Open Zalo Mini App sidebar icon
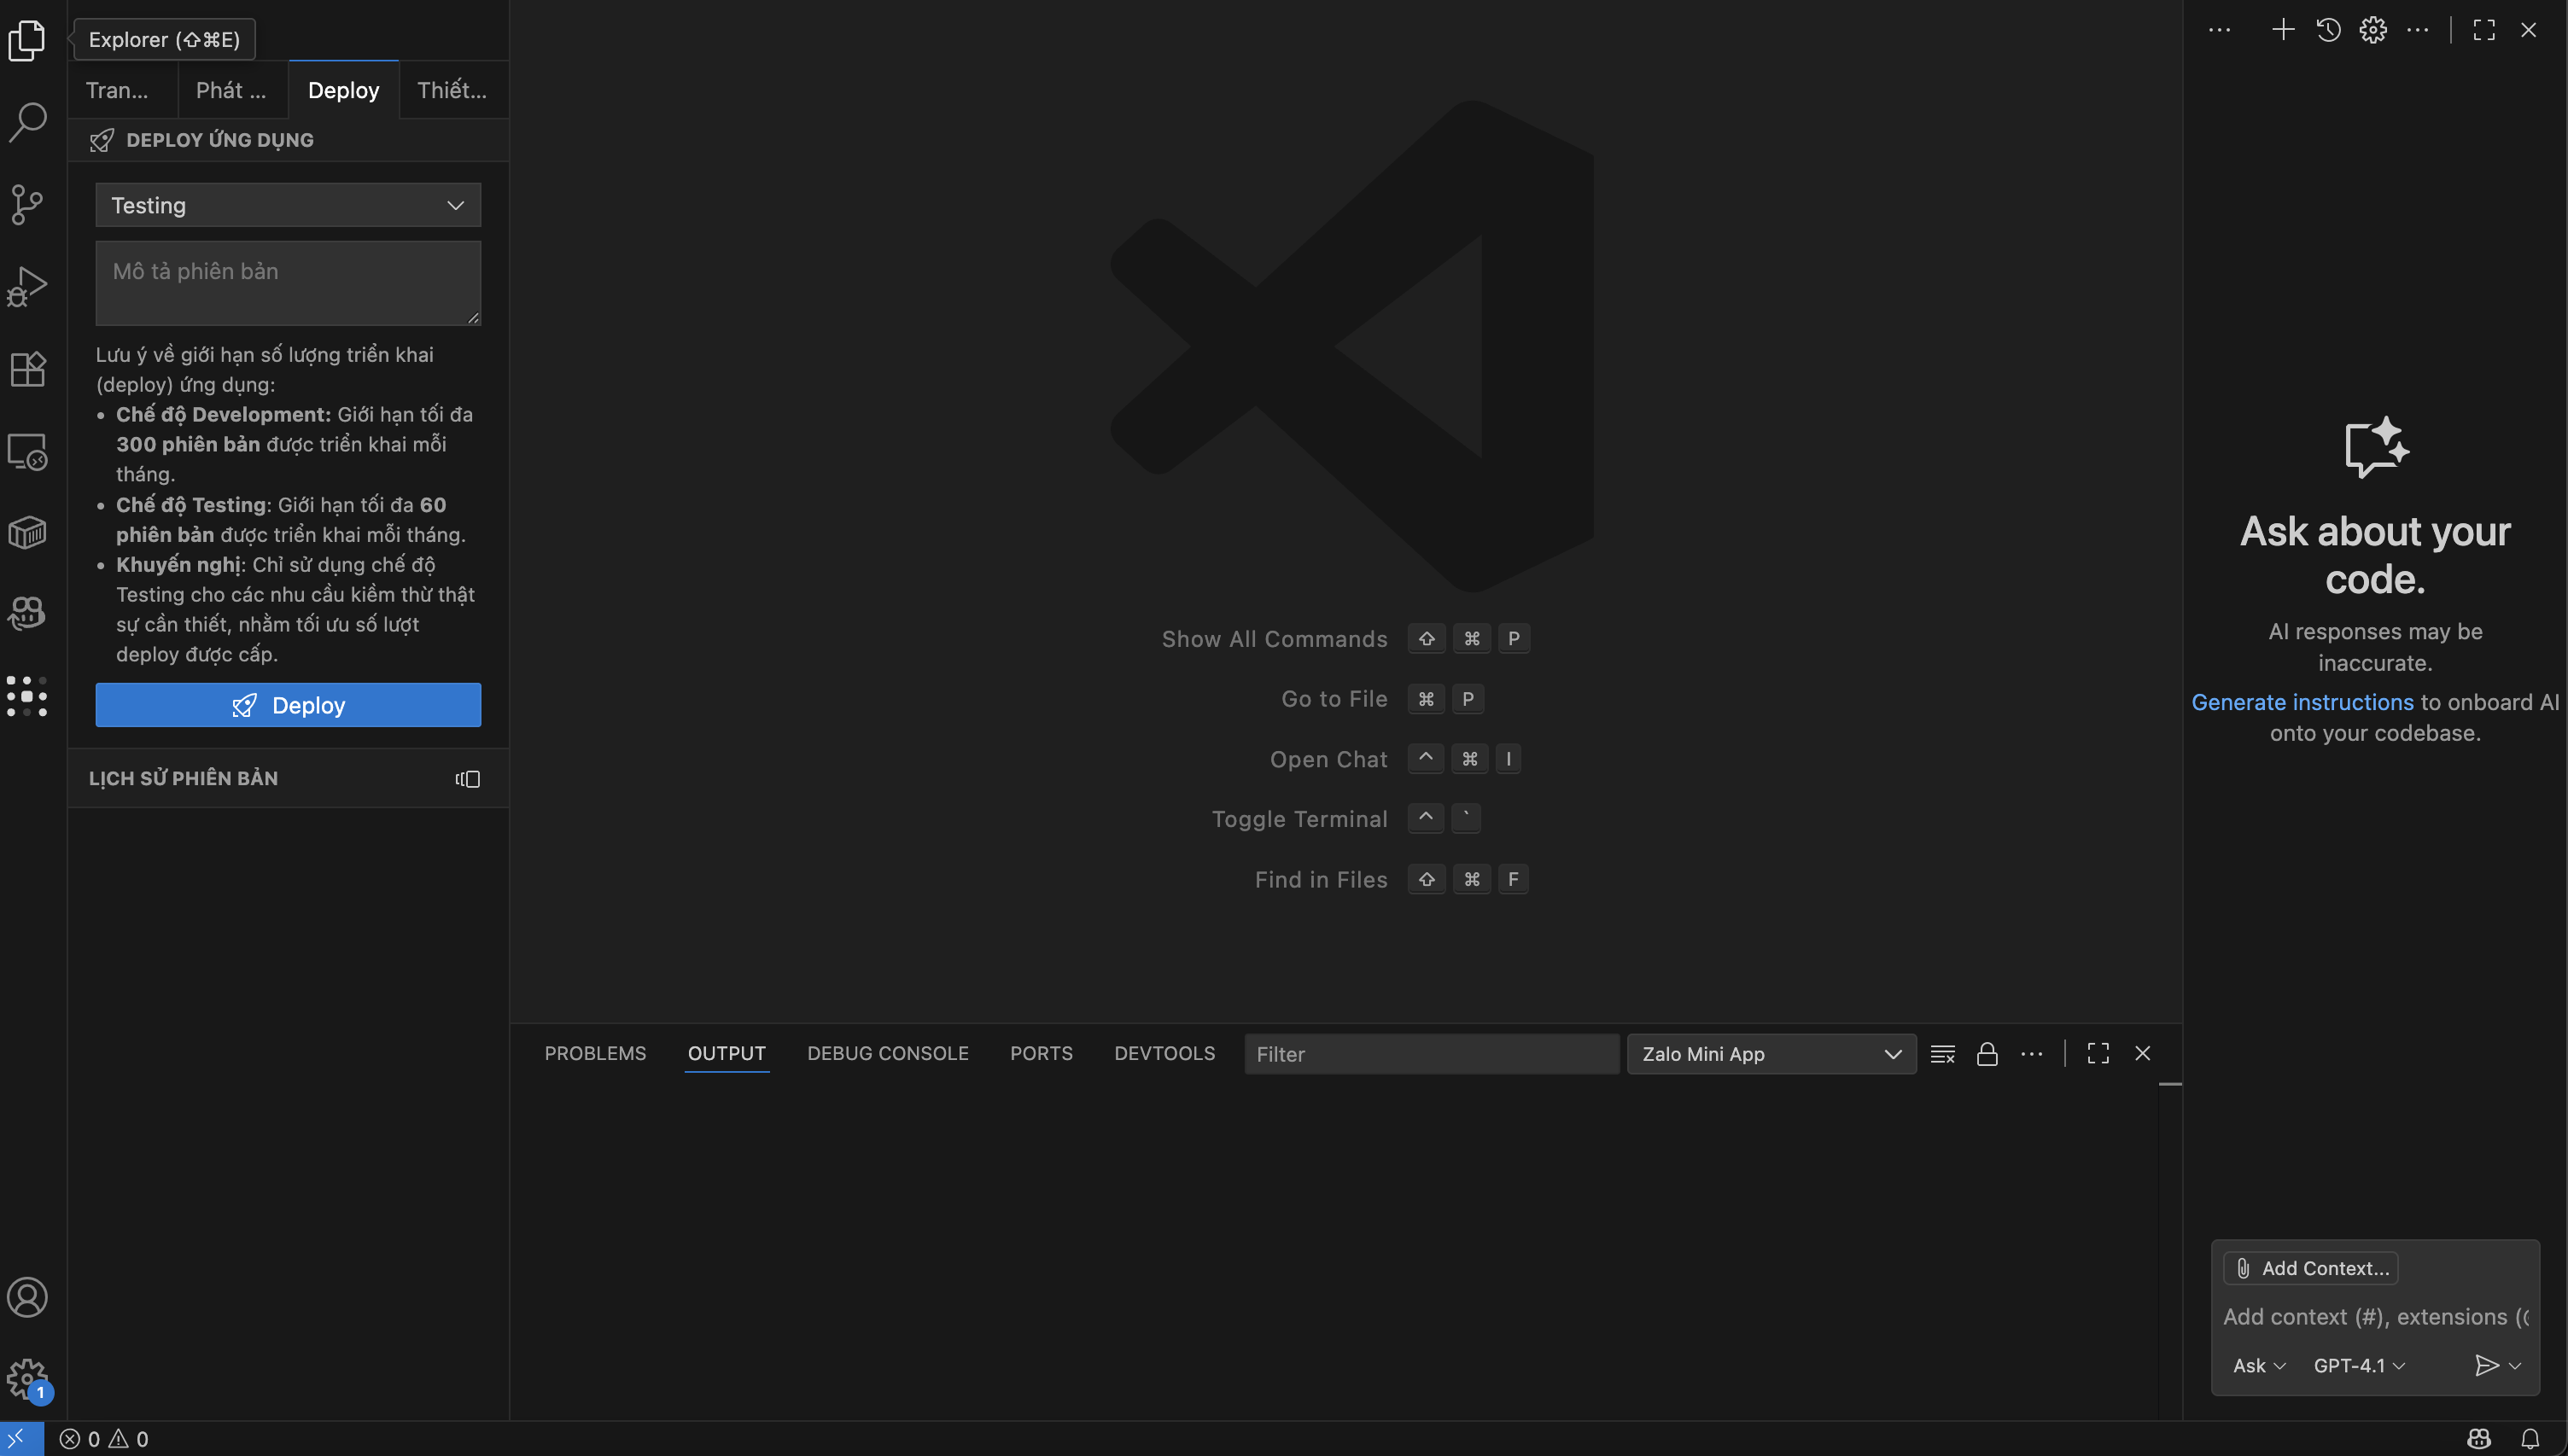 27,696
